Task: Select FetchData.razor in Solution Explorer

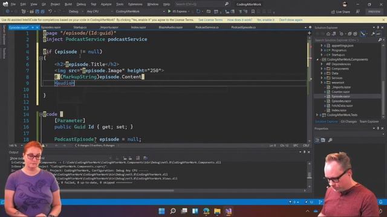Action: click(x=342, y=106)
